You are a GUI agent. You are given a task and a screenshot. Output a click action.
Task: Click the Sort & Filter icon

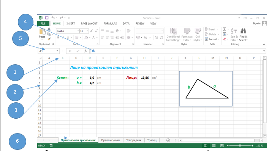(x=234, y=35)
